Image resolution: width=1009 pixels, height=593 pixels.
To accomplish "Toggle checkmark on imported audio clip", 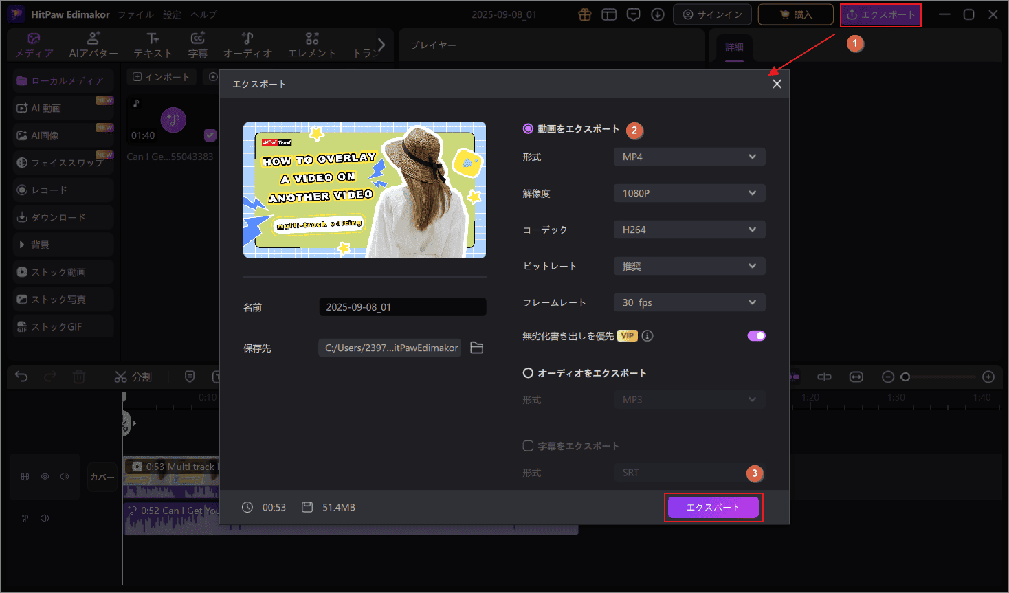I will tap(210, 135).
